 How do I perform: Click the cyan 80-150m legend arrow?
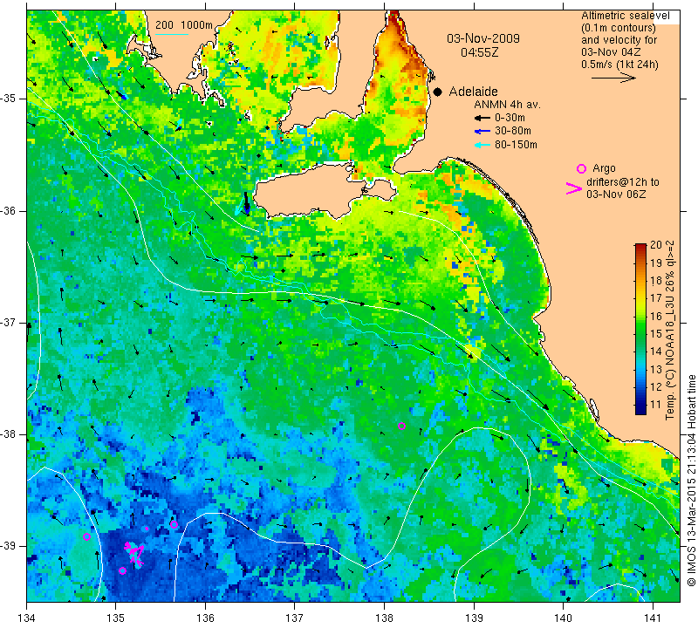(482, 145)
